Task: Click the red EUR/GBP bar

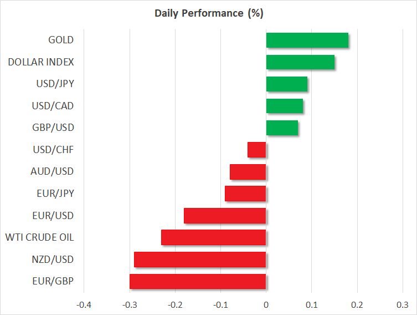Action: pyautogui.click(x=198, y=281)
